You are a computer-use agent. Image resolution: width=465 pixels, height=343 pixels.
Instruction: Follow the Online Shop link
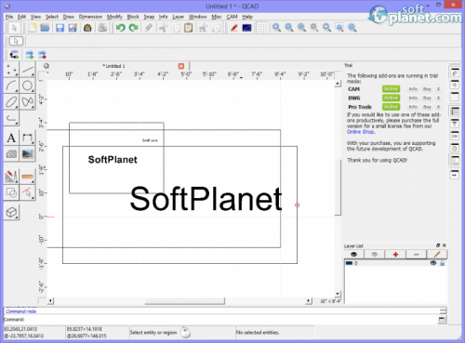[360, 132]
